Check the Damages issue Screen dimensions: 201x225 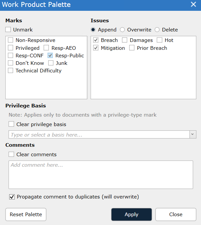coord(125,40)
